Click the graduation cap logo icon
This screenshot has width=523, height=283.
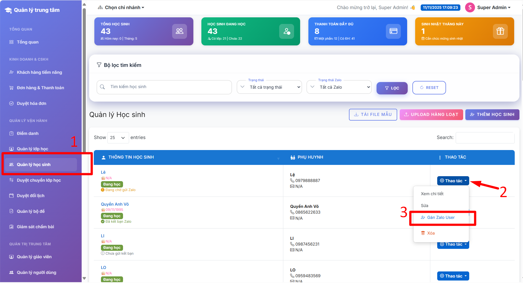pyautogui.click(x=8, y=10)
